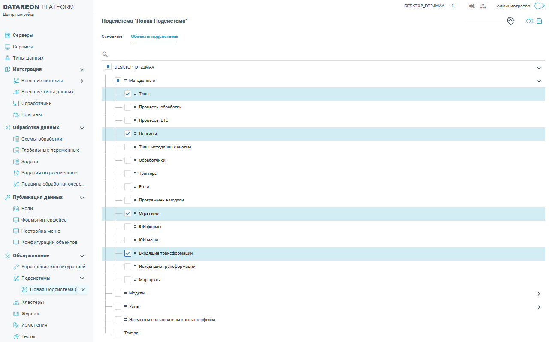The height and width of the screenshot is (342, 549).
Task: Enable the Testing checkbox
Action: coord(118,333)
